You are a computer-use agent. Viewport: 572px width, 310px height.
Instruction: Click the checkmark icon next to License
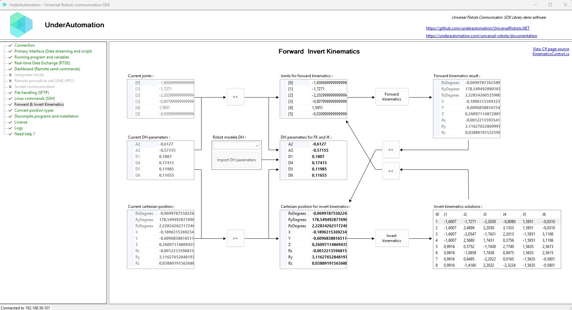coord(10,122)
